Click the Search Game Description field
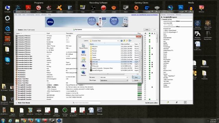219x123 pixels. click(87, 103)
